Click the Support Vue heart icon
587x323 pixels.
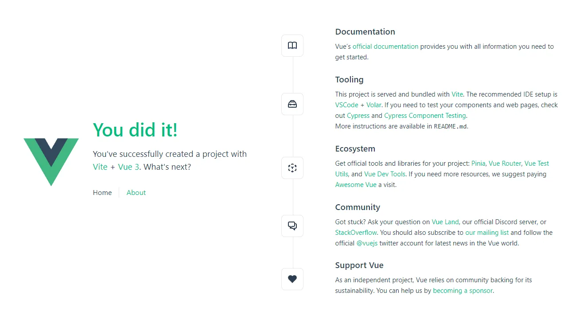(x=292, y=279)
